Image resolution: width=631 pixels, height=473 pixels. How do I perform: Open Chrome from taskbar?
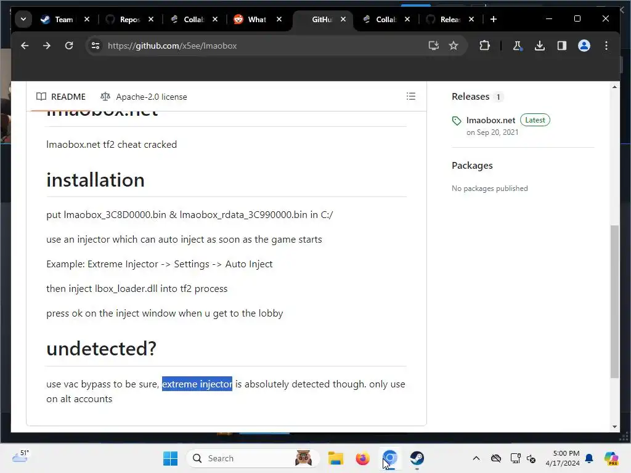click(390, 458)
